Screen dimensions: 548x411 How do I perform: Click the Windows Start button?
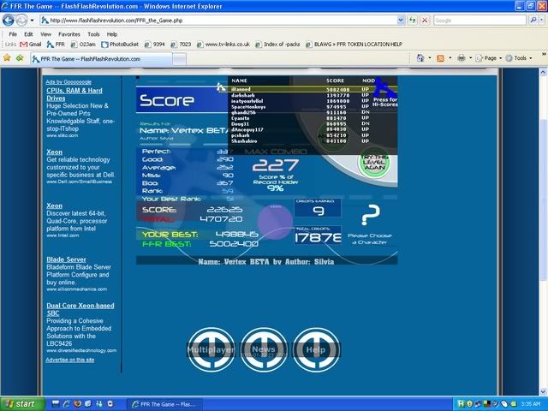click(x=21, y=402)
